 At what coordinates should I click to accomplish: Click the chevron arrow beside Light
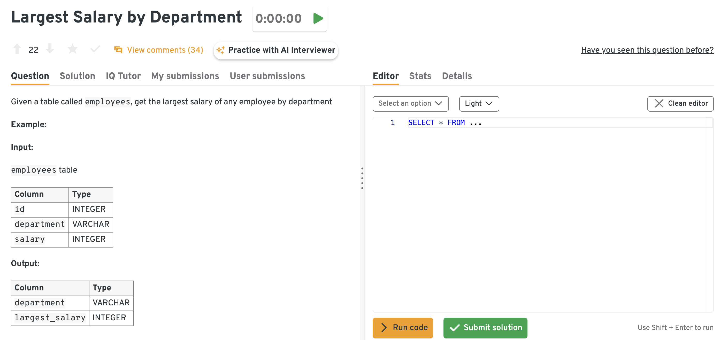[x=489, y=103]
